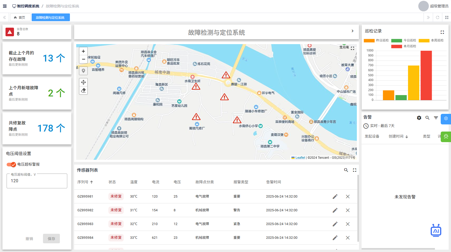Edit sensor row GZ895981
Screen dimensions: 451x252
(x=335, y=197)
